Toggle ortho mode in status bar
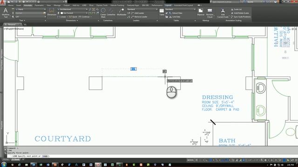298x167 pixels. click(207, 160)
